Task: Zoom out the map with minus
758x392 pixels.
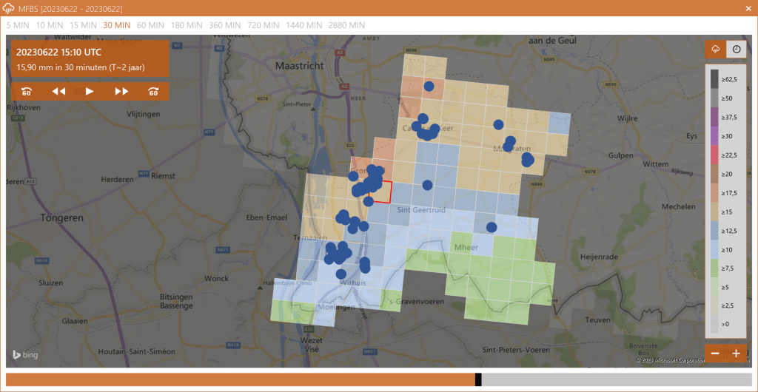Action: pos(715,354)
